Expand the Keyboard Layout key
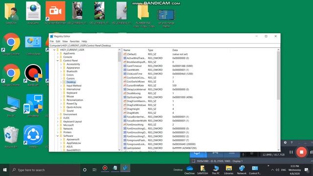313x176 pixels. click(x=58, y=122)
